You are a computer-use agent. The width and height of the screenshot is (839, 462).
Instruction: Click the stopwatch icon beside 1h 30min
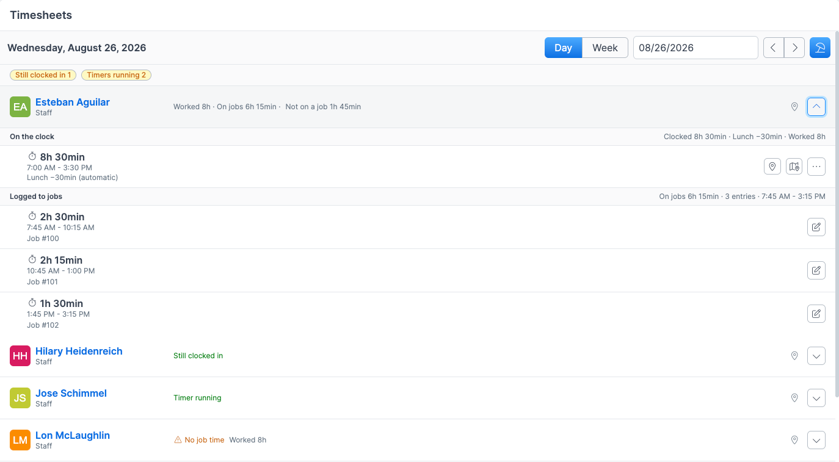32,303
